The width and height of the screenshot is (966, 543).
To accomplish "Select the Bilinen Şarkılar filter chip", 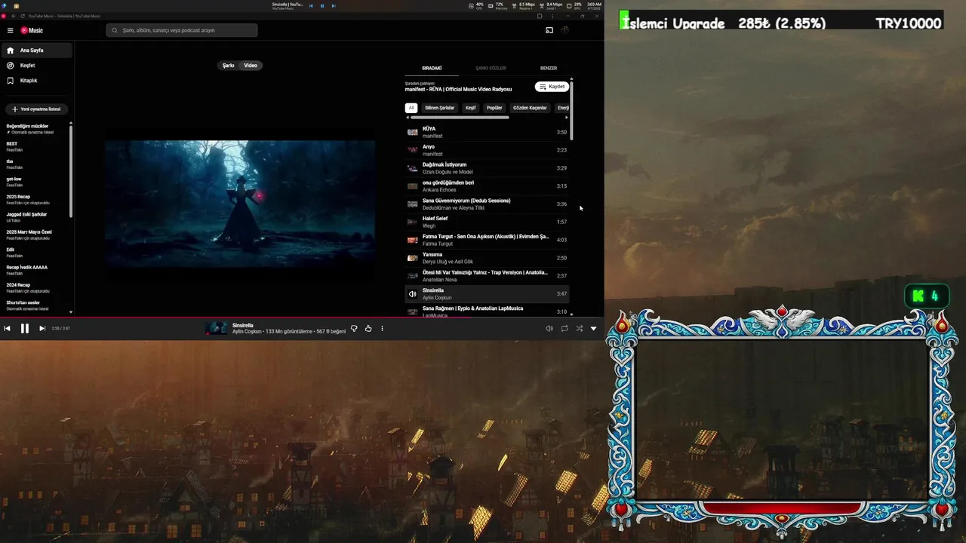I will pyautogui.click(x=440, y=108).
